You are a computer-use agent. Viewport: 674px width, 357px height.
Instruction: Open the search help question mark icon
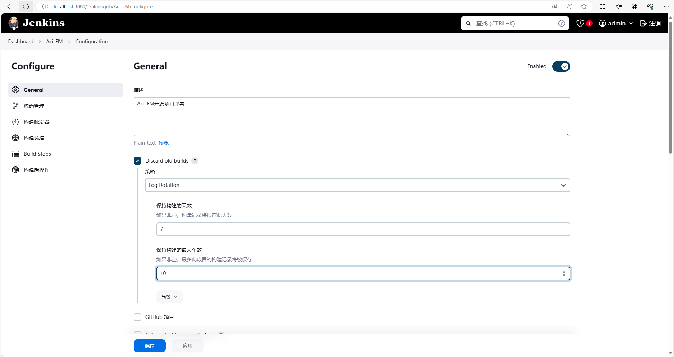(562, 23)
